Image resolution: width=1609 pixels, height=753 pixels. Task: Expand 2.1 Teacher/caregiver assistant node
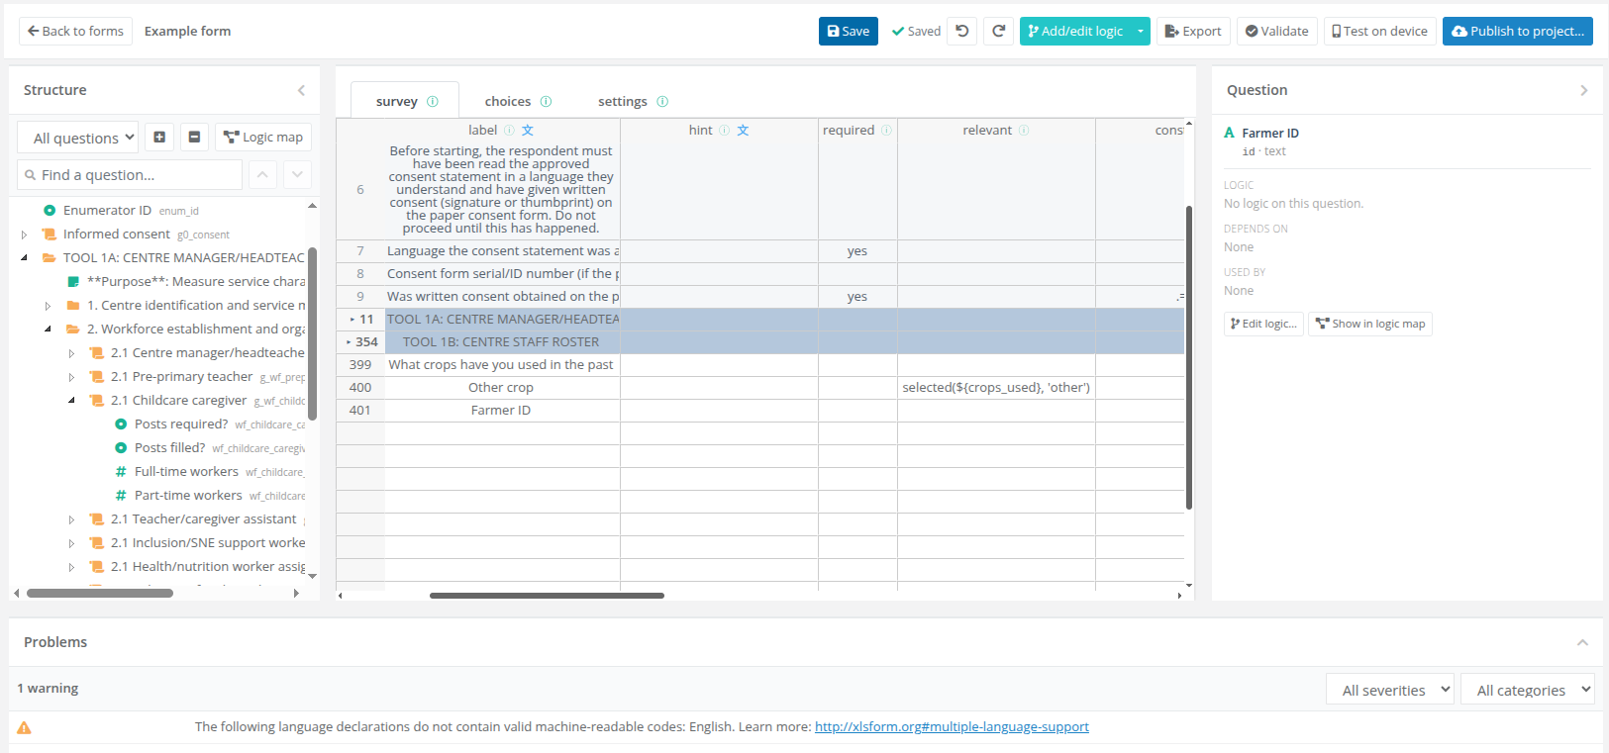71,519
